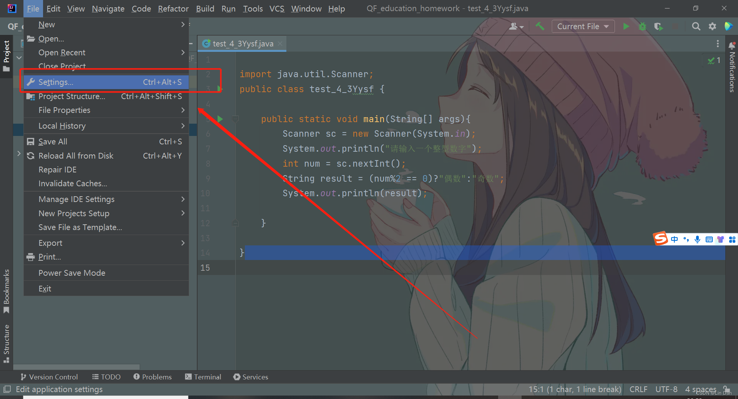Choose Reload All from Disk
This screenshot has width=738, height=399.
point(106,156)
